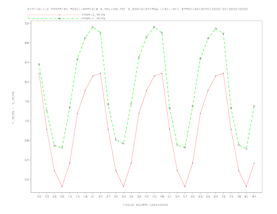
Task: Click the x-axis tick label 45
Action: [154, 197]
